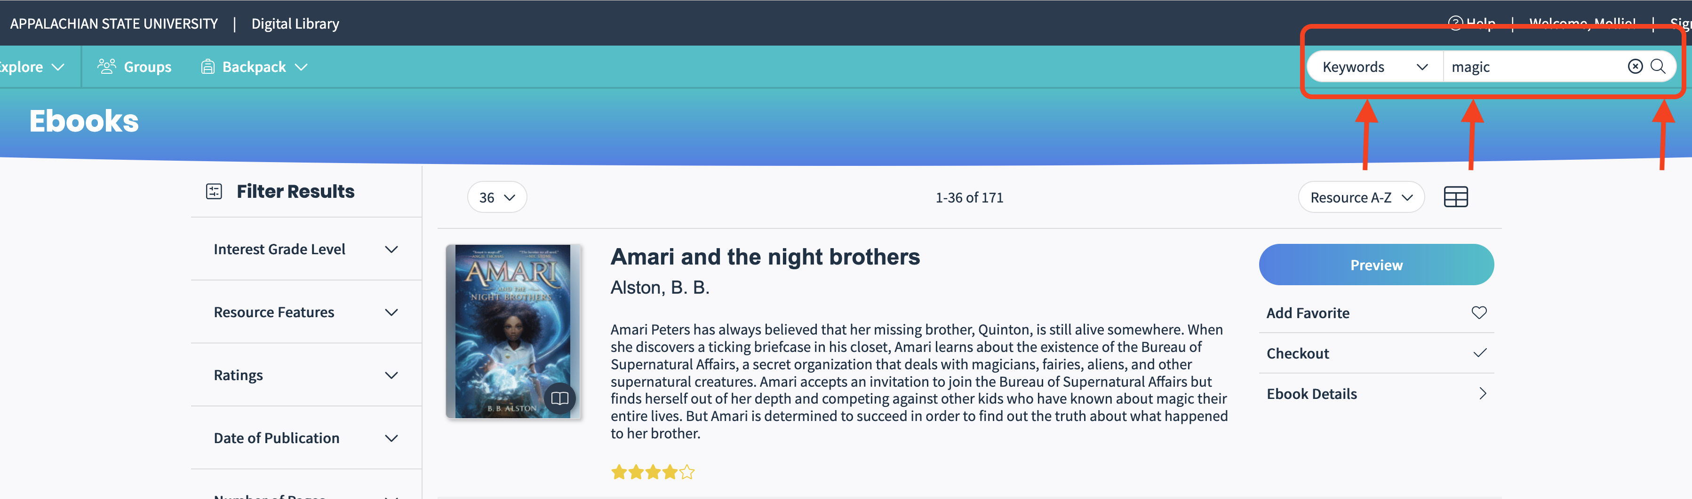Click the open-book icon on cover
The image size is (1692, 499).
559,398
